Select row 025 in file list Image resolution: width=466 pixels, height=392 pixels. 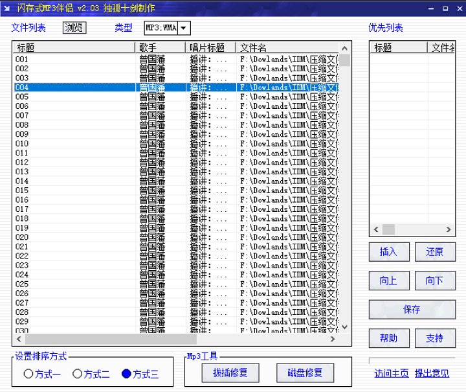pos(176,284)
